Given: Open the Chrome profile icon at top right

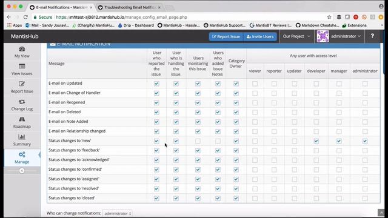Looking at the screenshot, I should coord(381,7).
